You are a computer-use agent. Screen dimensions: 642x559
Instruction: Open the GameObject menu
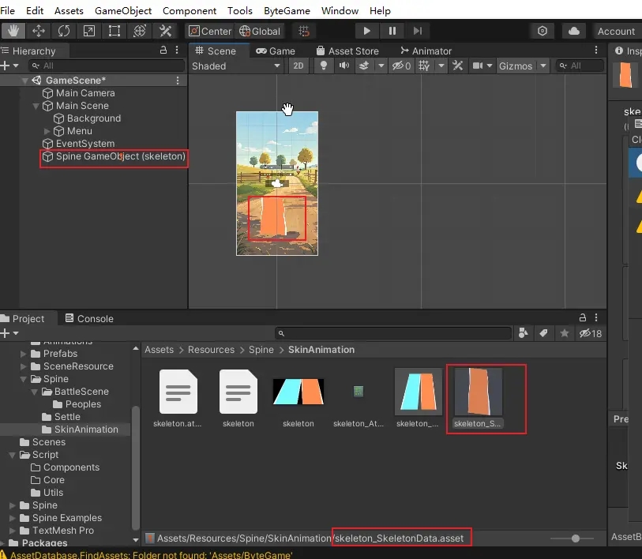coord(122,10)
